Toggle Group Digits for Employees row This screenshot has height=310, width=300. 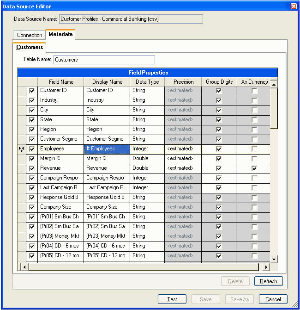click(219, 149)
